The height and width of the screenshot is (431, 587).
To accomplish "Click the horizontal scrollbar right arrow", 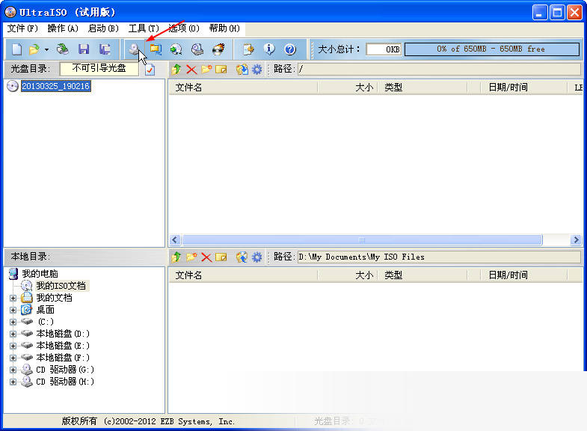I will pyautogui.click(x=576, y=239).
